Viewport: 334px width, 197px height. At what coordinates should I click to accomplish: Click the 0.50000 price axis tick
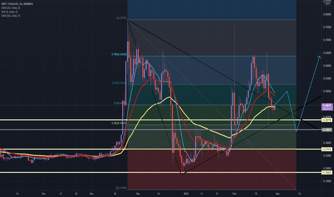click(x=327, y=91)
